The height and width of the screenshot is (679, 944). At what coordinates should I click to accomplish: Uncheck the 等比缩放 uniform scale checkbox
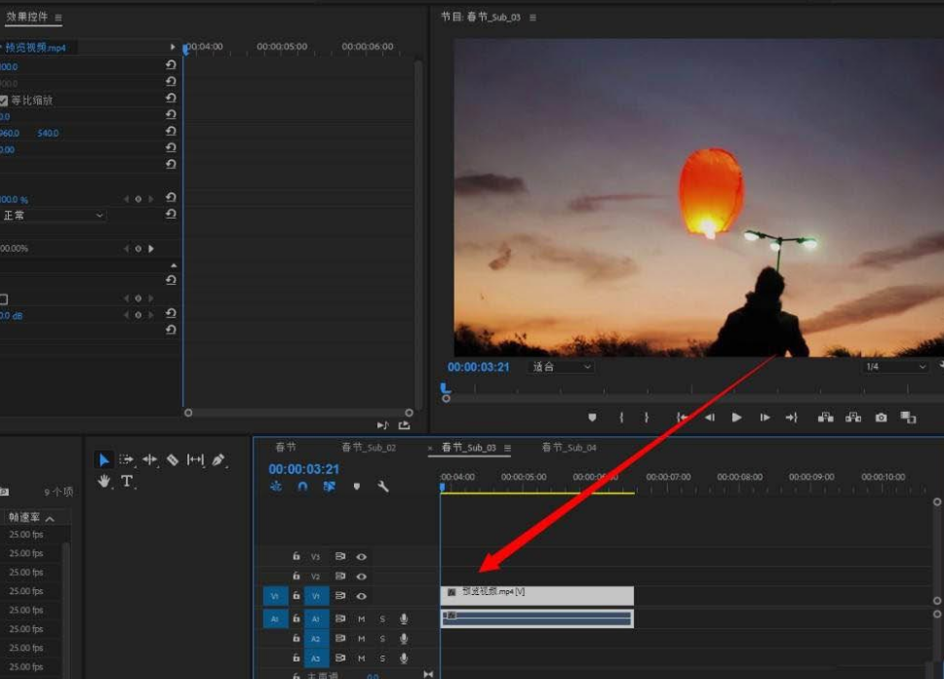4,100
